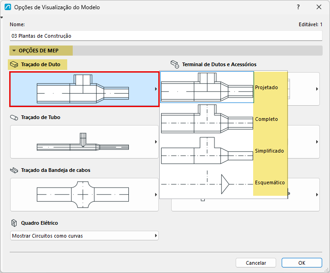The width and height of the screenshot is (330, 273).
Task: Pick the Simplificado duct display option
Action: [x=224, y=151]
